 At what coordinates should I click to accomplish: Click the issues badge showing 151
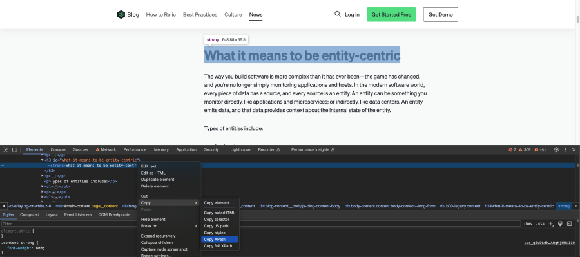pyautogui.click(x=540, y=150)
